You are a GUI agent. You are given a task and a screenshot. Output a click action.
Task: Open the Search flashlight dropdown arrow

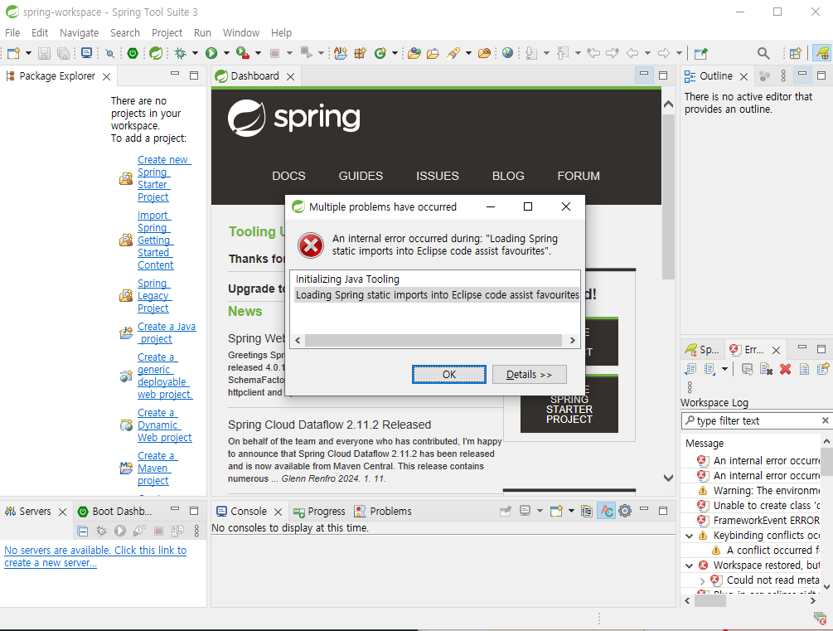tap(468, 53)
